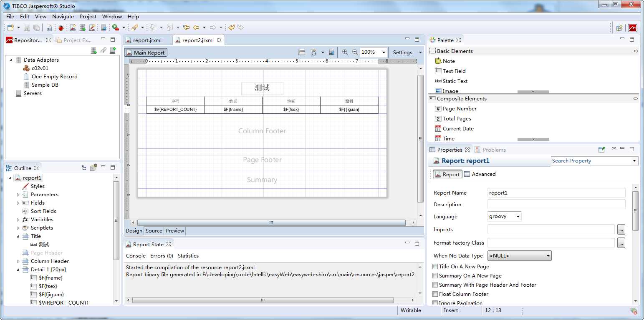Screen dimensions: 644x320
Task: Switch to the Source tab
Action: click(154, 230)
